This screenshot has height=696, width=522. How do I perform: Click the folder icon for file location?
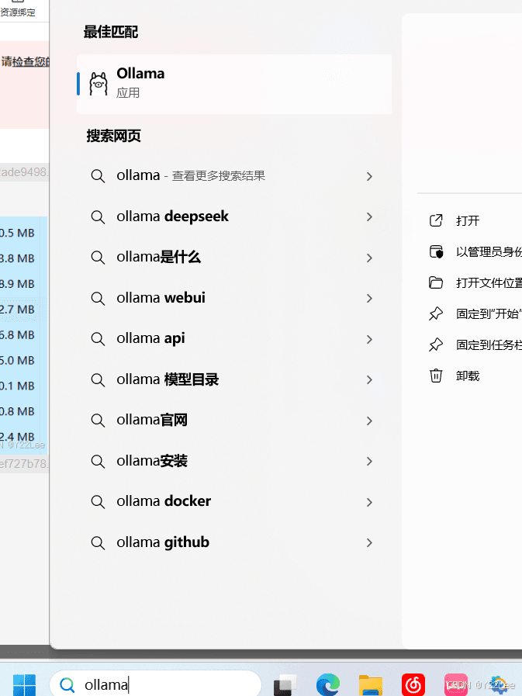click(436, 282)
